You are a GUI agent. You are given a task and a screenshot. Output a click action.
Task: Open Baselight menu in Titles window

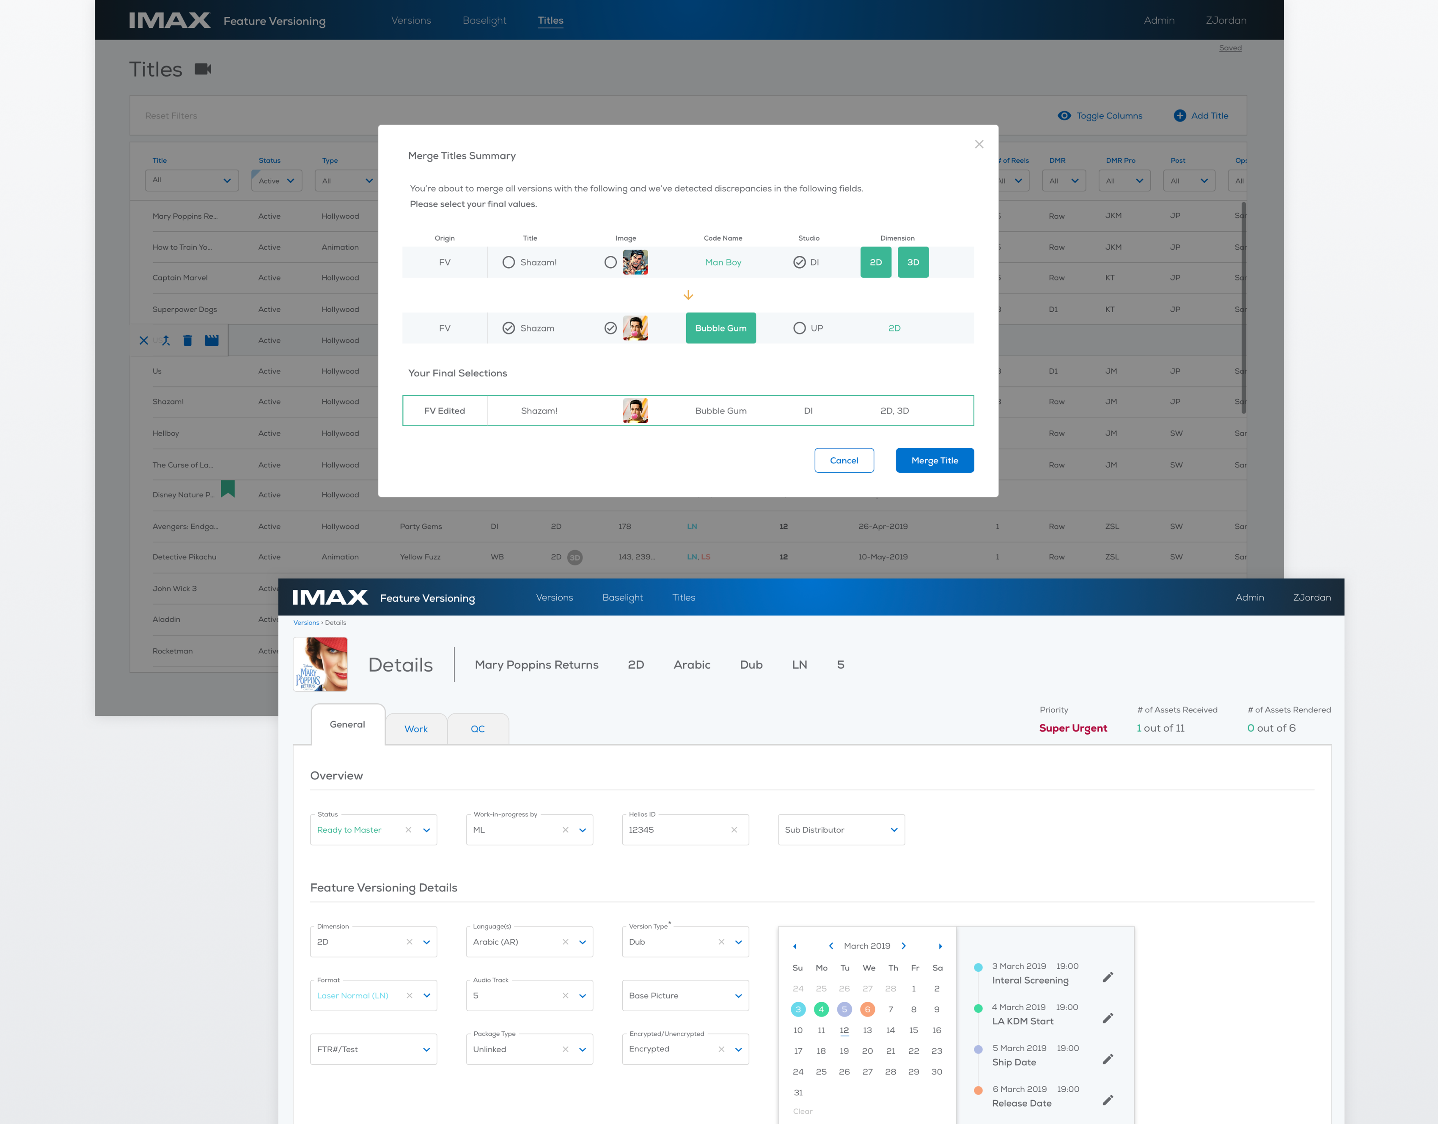pyautogui.click(x=484, y=20)
